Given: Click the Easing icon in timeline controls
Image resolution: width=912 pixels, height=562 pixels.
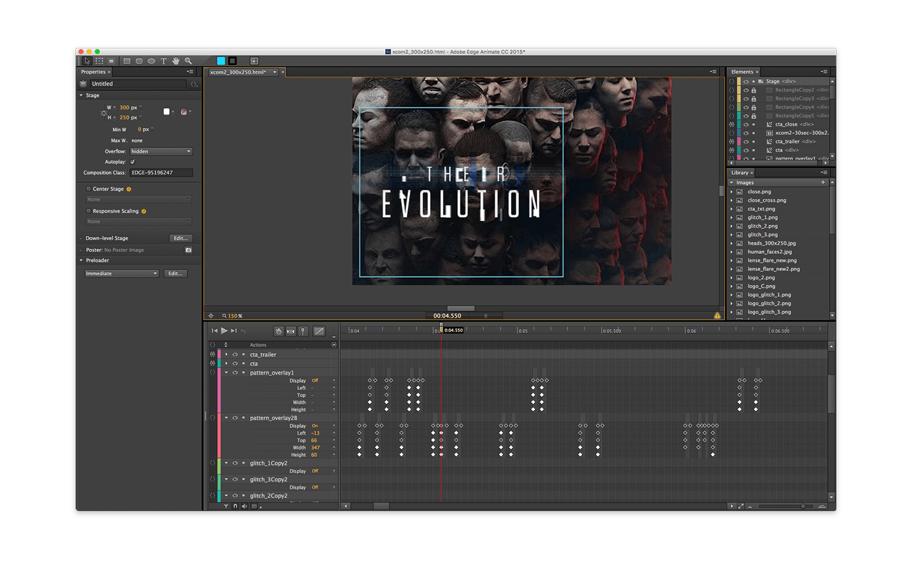Looking at the screenshot, I should point(319,331).
